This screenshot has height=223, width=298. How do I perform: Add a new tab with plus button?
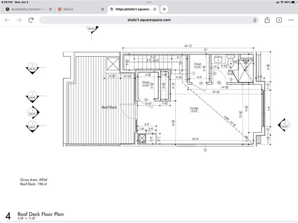click(164, 9)
